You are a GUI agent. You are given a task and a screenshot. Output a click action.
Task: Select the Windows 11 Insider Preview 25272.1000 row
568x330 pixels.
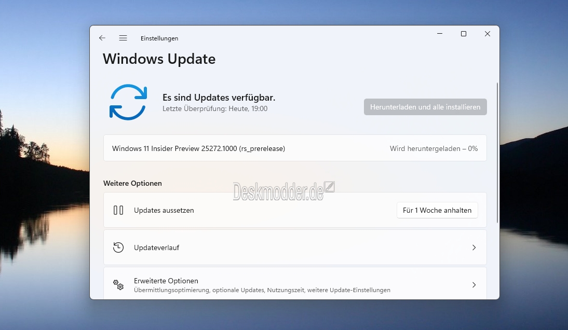tap(295, 148)
